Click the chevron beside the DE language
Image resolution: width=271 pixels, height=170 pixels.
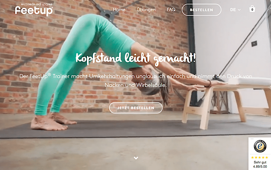click(x=239, y=10)
